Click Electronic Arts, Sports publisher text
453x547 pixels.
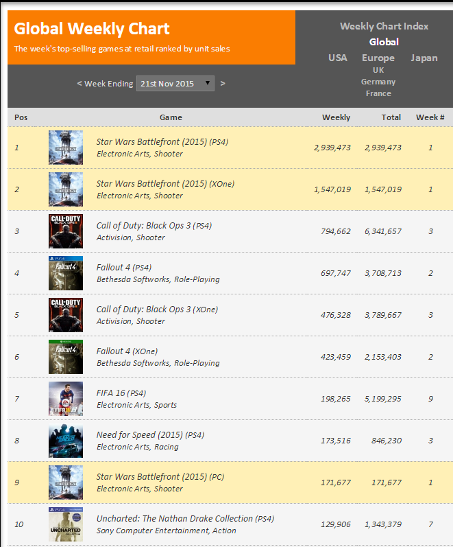coord(136,405)
